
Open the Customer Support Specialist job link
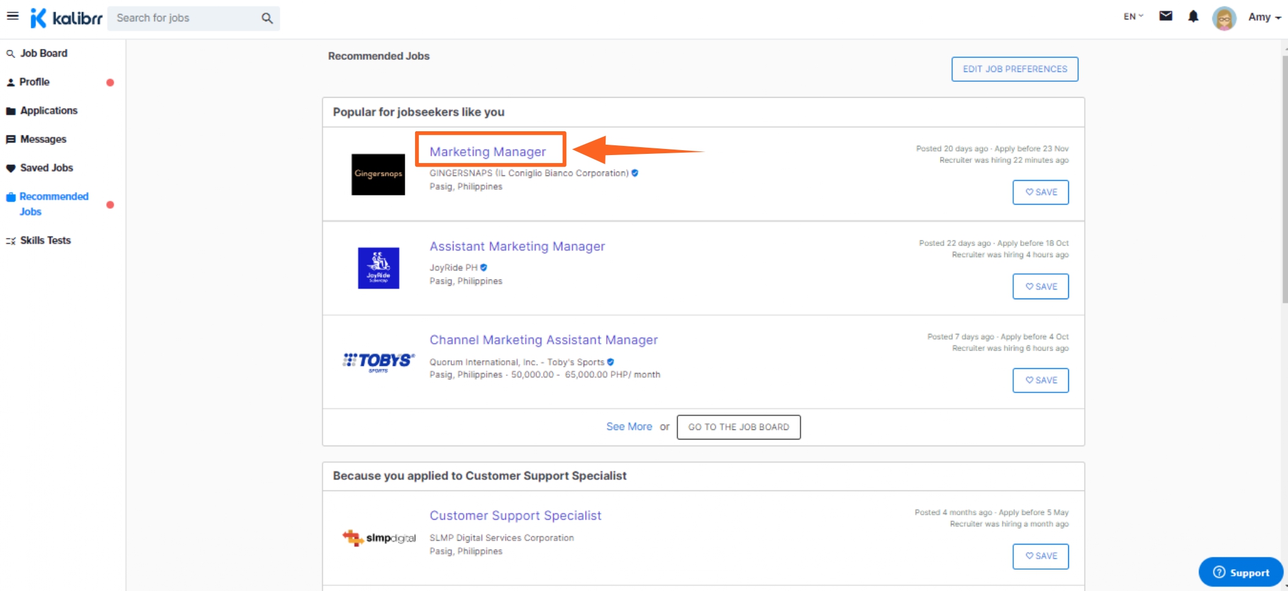click(515, 516)
